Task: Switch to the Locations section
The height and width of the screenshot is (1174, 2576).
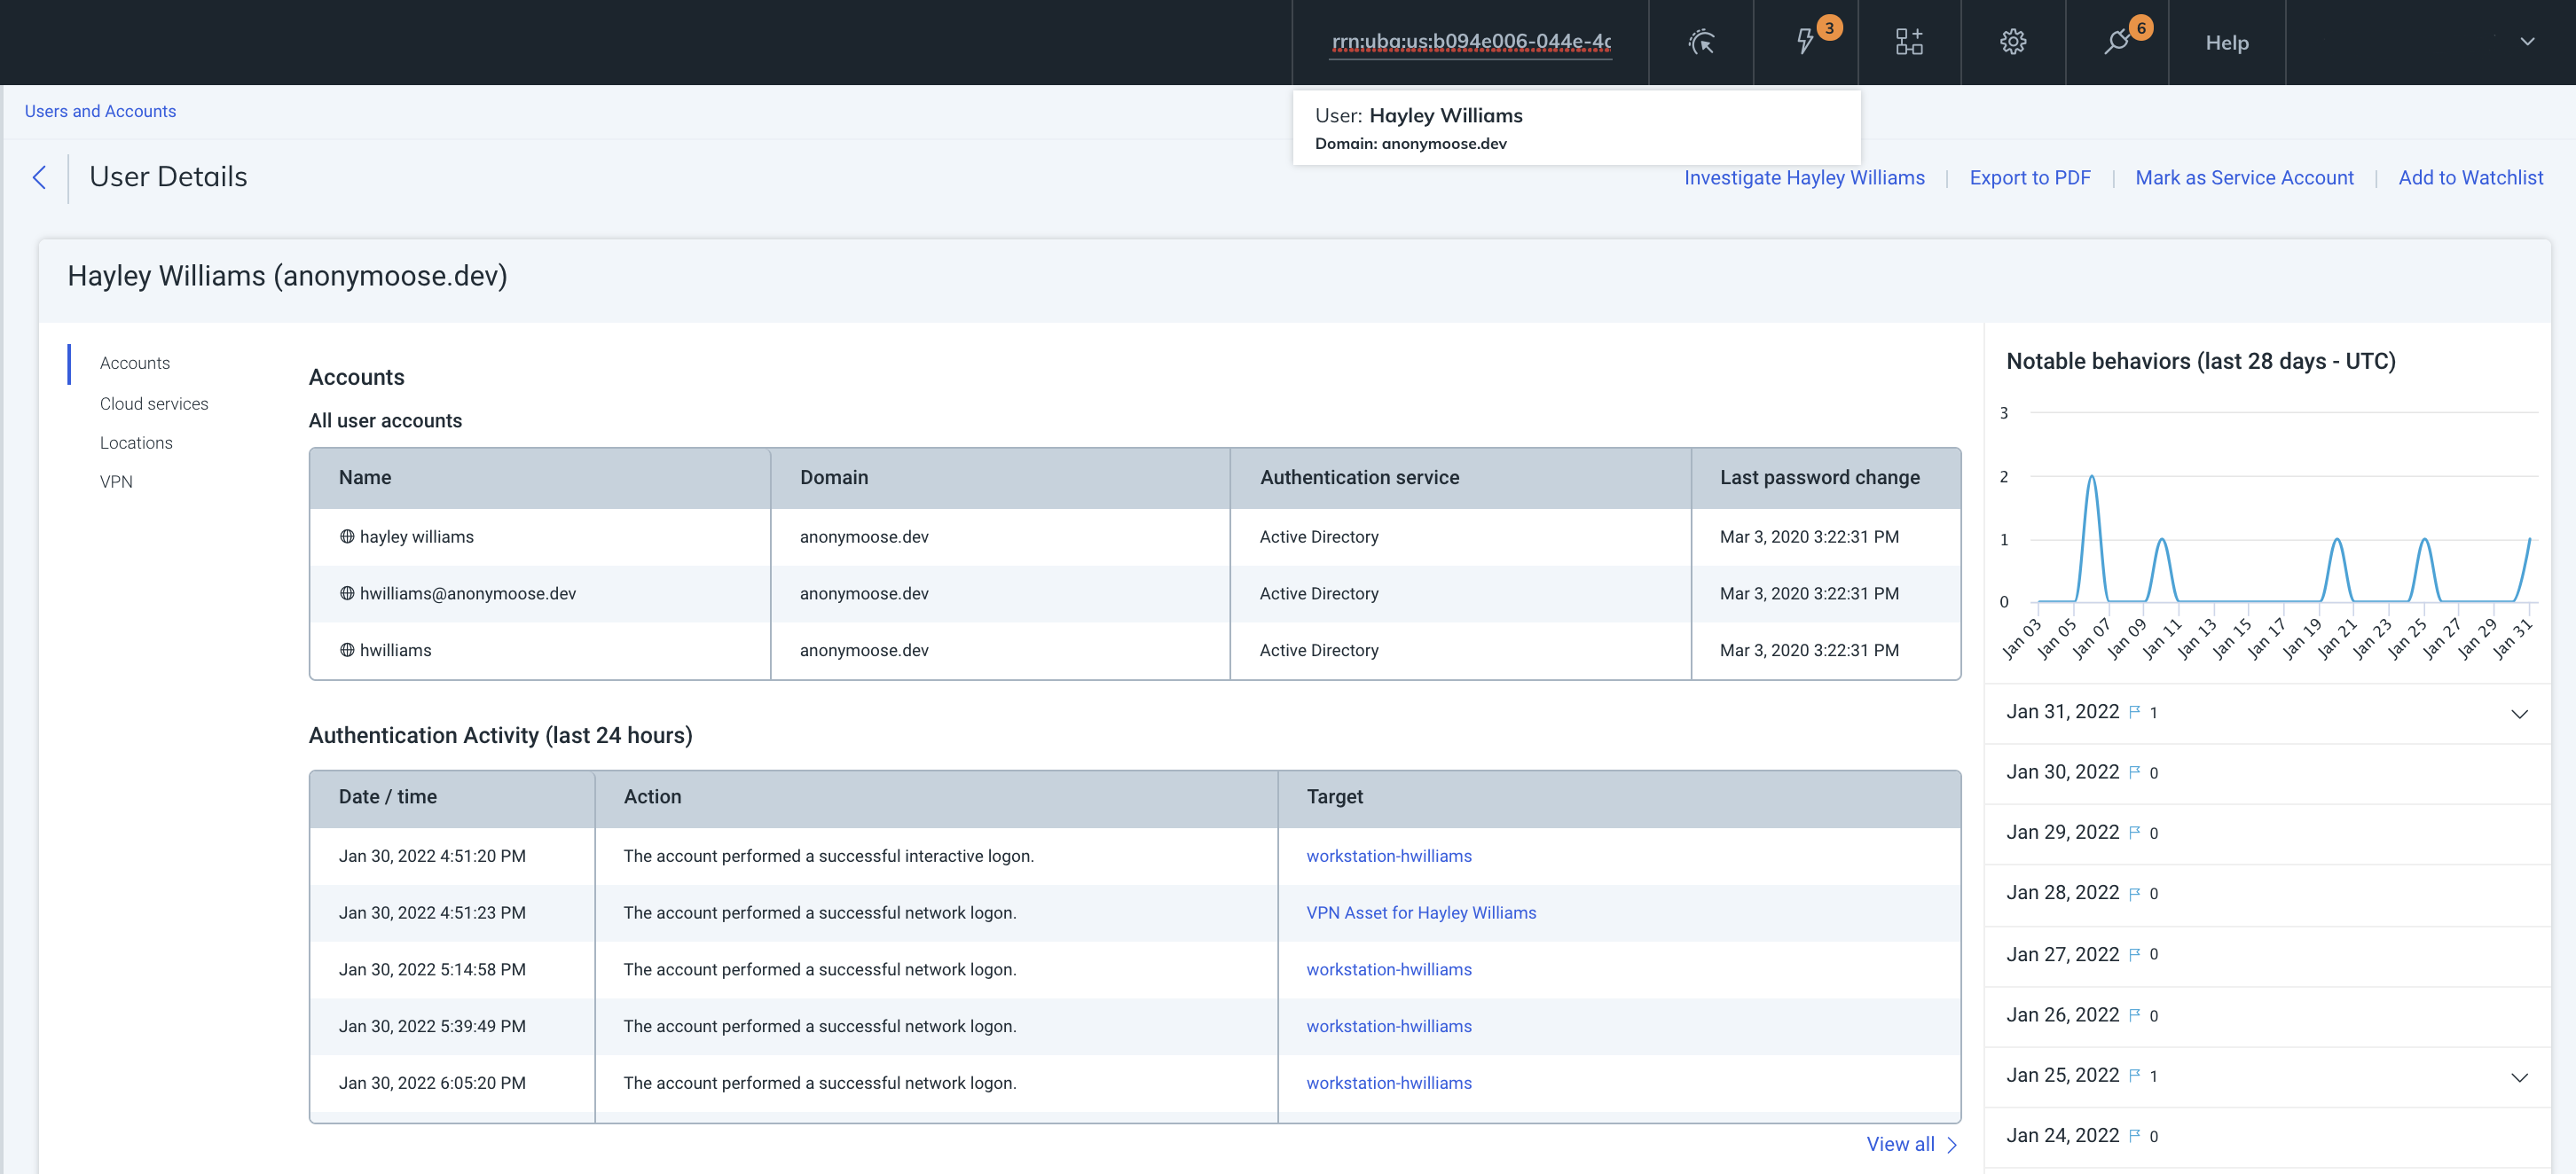Action: pos(136,442)
